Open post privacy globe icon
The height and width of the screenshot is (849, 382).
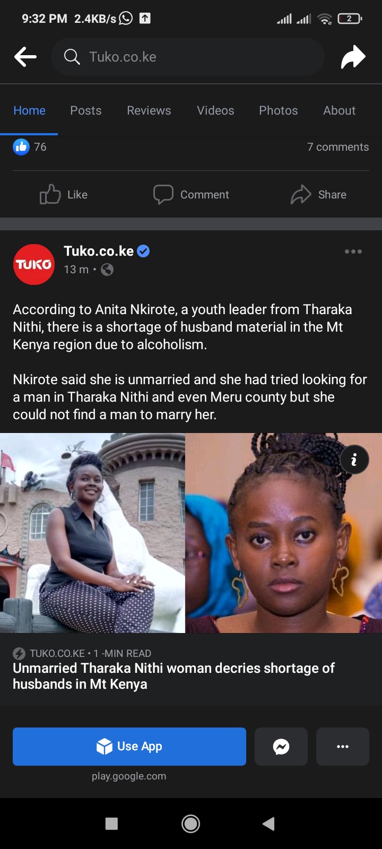point(107,270)
